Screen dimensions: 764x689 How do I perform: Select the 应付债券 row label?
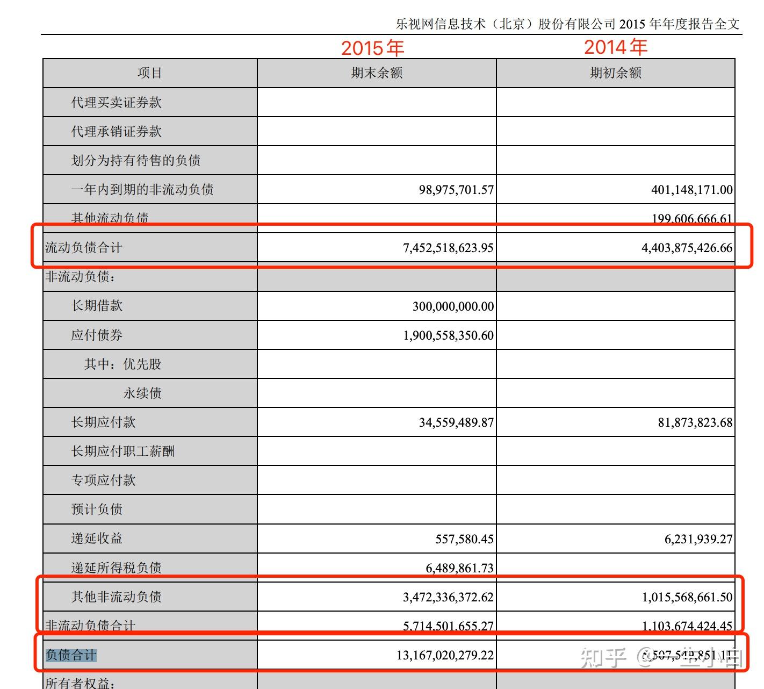[x=97, y=335]
